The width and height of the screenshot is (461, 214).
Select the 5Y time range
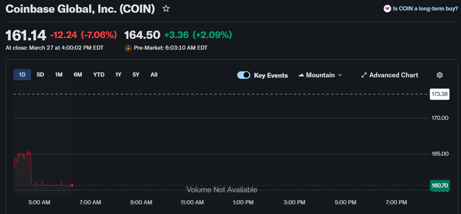coord(136,75)
